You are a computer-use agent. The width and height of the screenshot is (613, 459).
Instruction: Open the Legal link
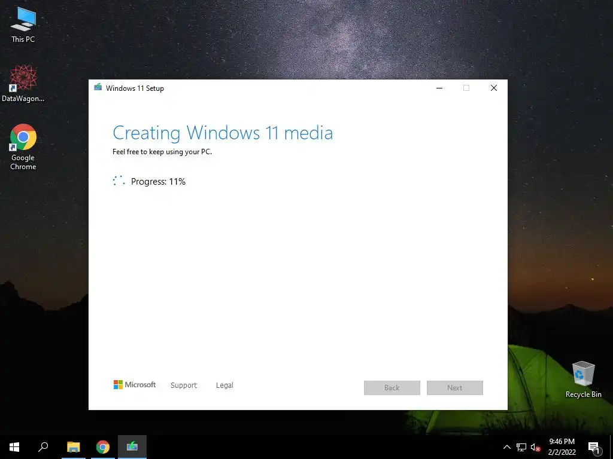click(224, 385)
